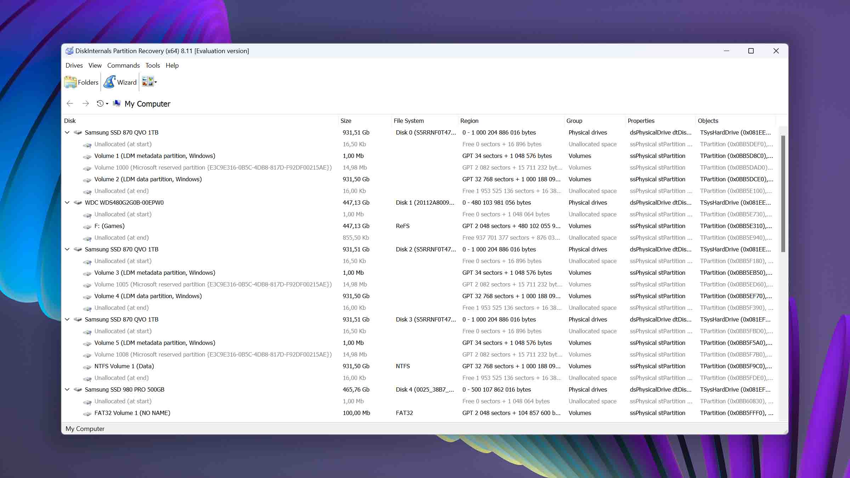Click the partition icon of Volume 2 LDM data
Screen dimensions: 850x478
87,180
